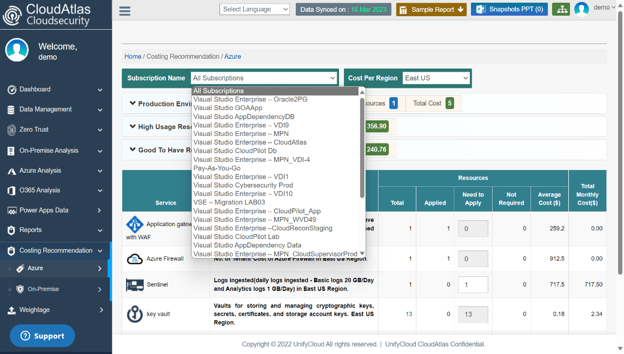
Task: Open the Azure breadcrumb link
Action: click(x=233, y=57)
